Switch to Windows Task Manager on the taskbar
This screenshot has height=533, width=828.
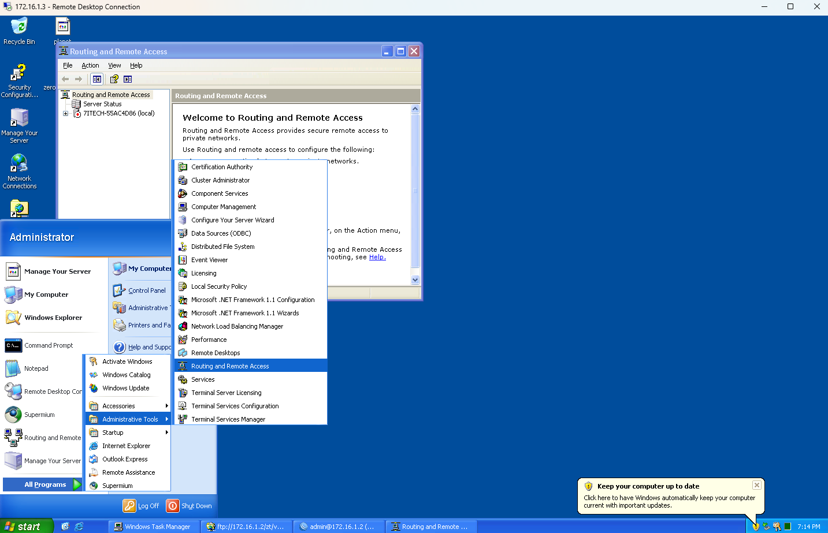tap(153, 527)
